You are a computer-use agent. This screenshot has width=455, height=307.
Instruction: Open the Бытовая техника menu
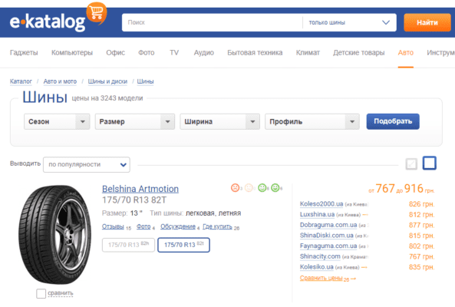pyautogui.click(x=255, y=53)
